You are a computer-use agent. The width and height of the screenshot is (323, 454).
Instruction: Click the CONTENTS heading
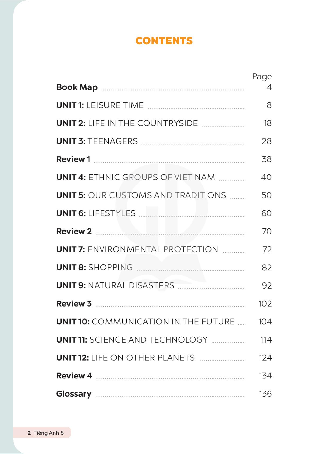click(164, 41)
